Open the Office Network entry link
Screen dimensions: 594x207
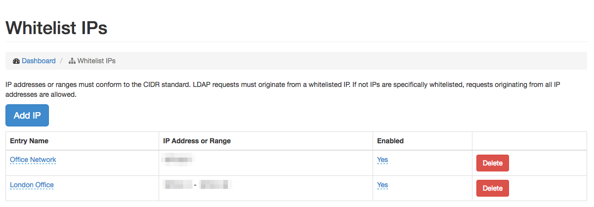33,160
